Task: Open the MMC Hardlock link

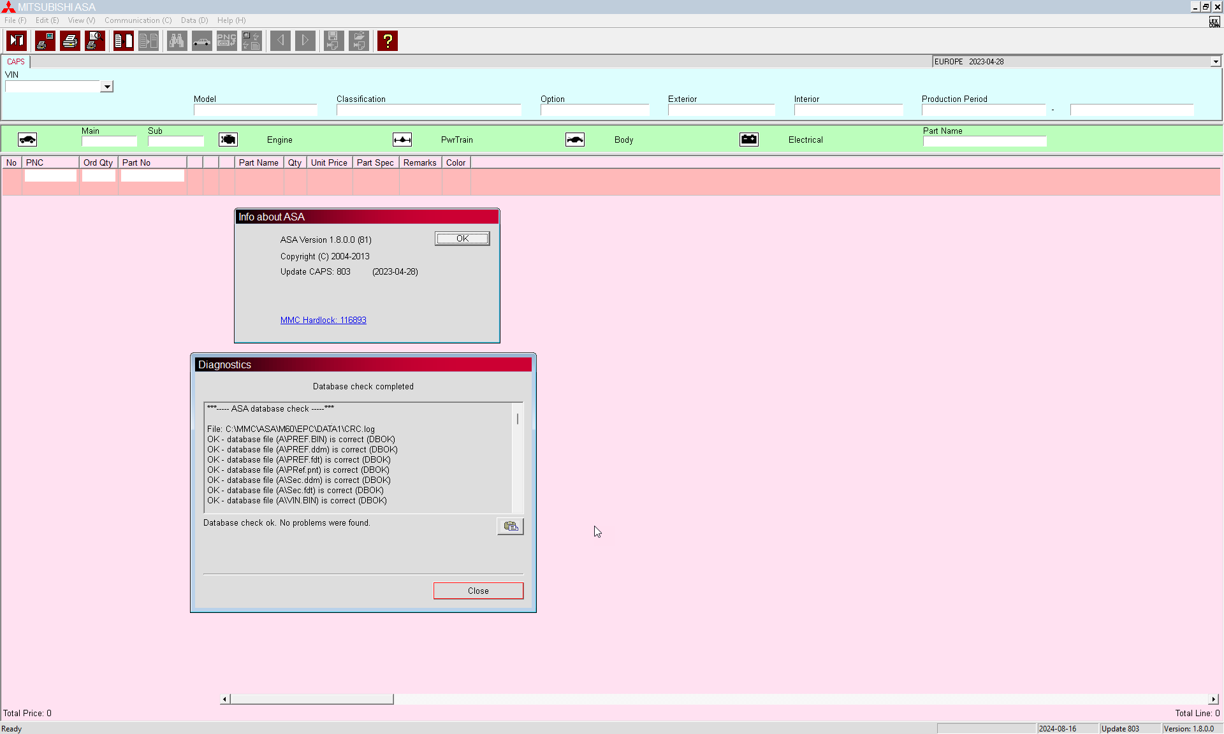Action: [x=323, y=320]
